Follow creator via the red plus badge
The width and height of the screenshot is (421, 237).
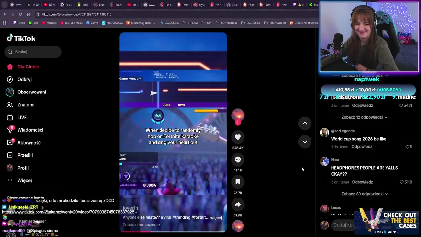pos(238,122)
